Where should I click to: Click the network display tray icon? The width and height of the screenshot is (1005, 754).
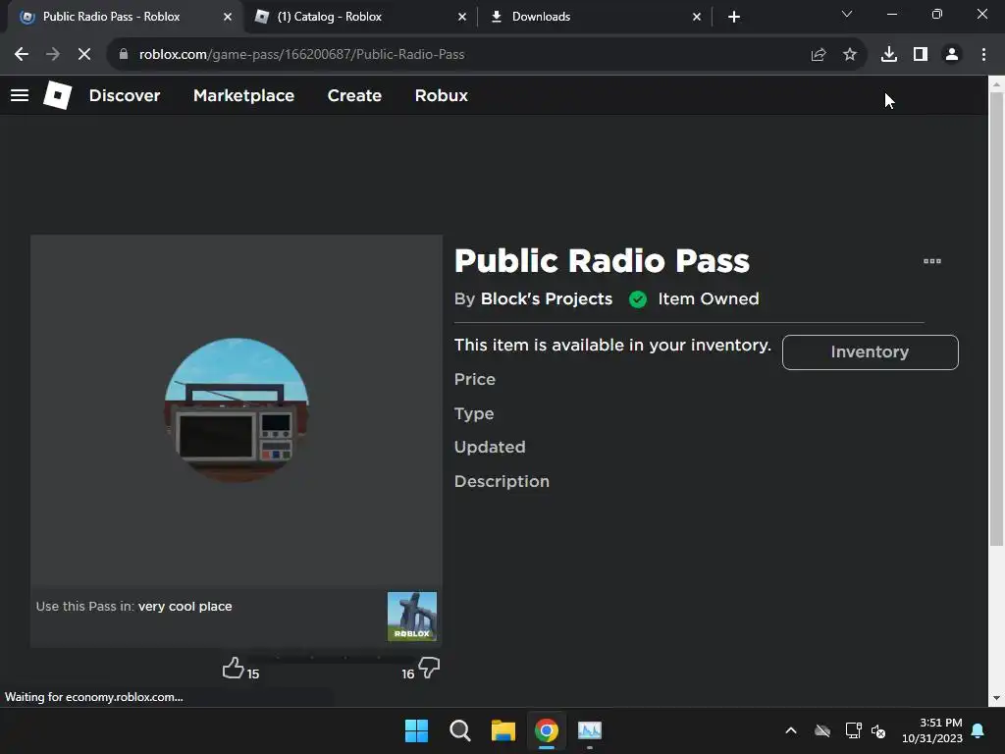(x=853, y=730)
